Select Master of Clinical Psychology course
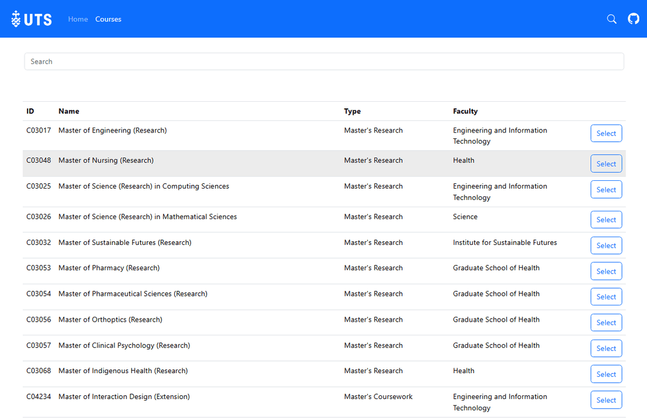The width and height of the screenshot is (647, 418). (606, 349)
